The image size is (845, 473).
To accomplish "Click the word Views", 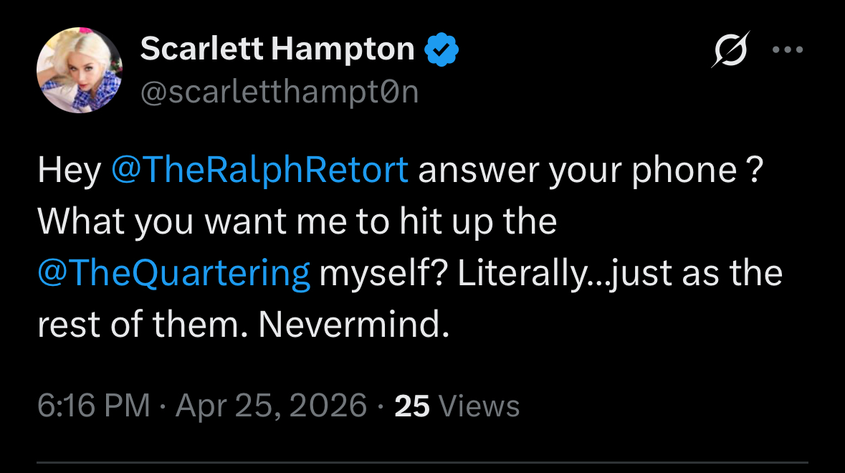I will (479, 406).
